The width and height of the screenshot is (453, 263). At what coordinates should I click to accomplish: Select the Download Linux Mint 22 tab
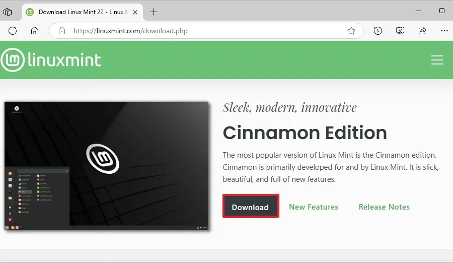coord(83,12)
